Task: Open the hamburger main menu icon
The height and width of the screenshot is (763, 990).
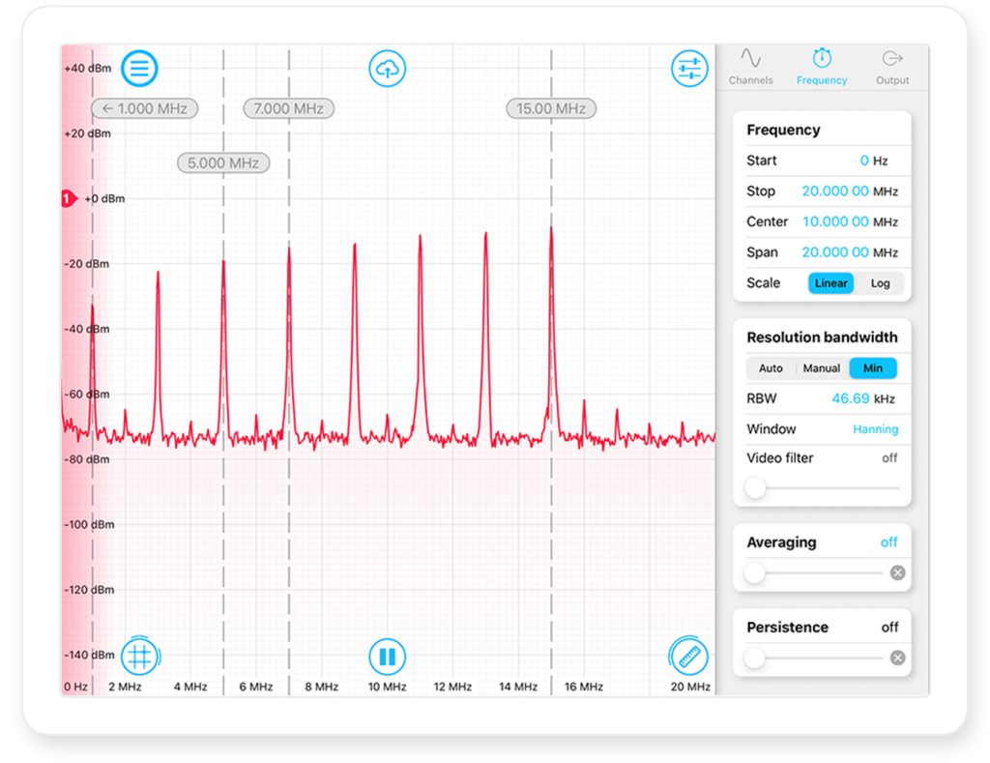Action: point(139,69)
